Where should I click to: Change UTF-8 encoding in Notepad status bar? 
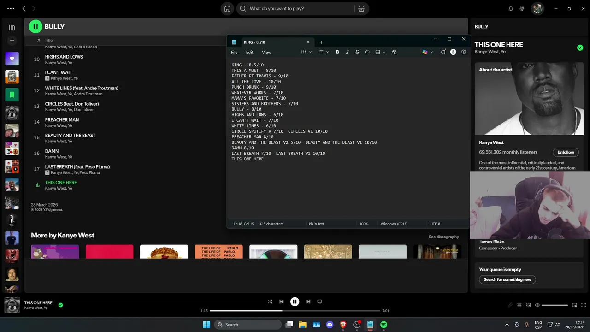[x=435, y=224]
